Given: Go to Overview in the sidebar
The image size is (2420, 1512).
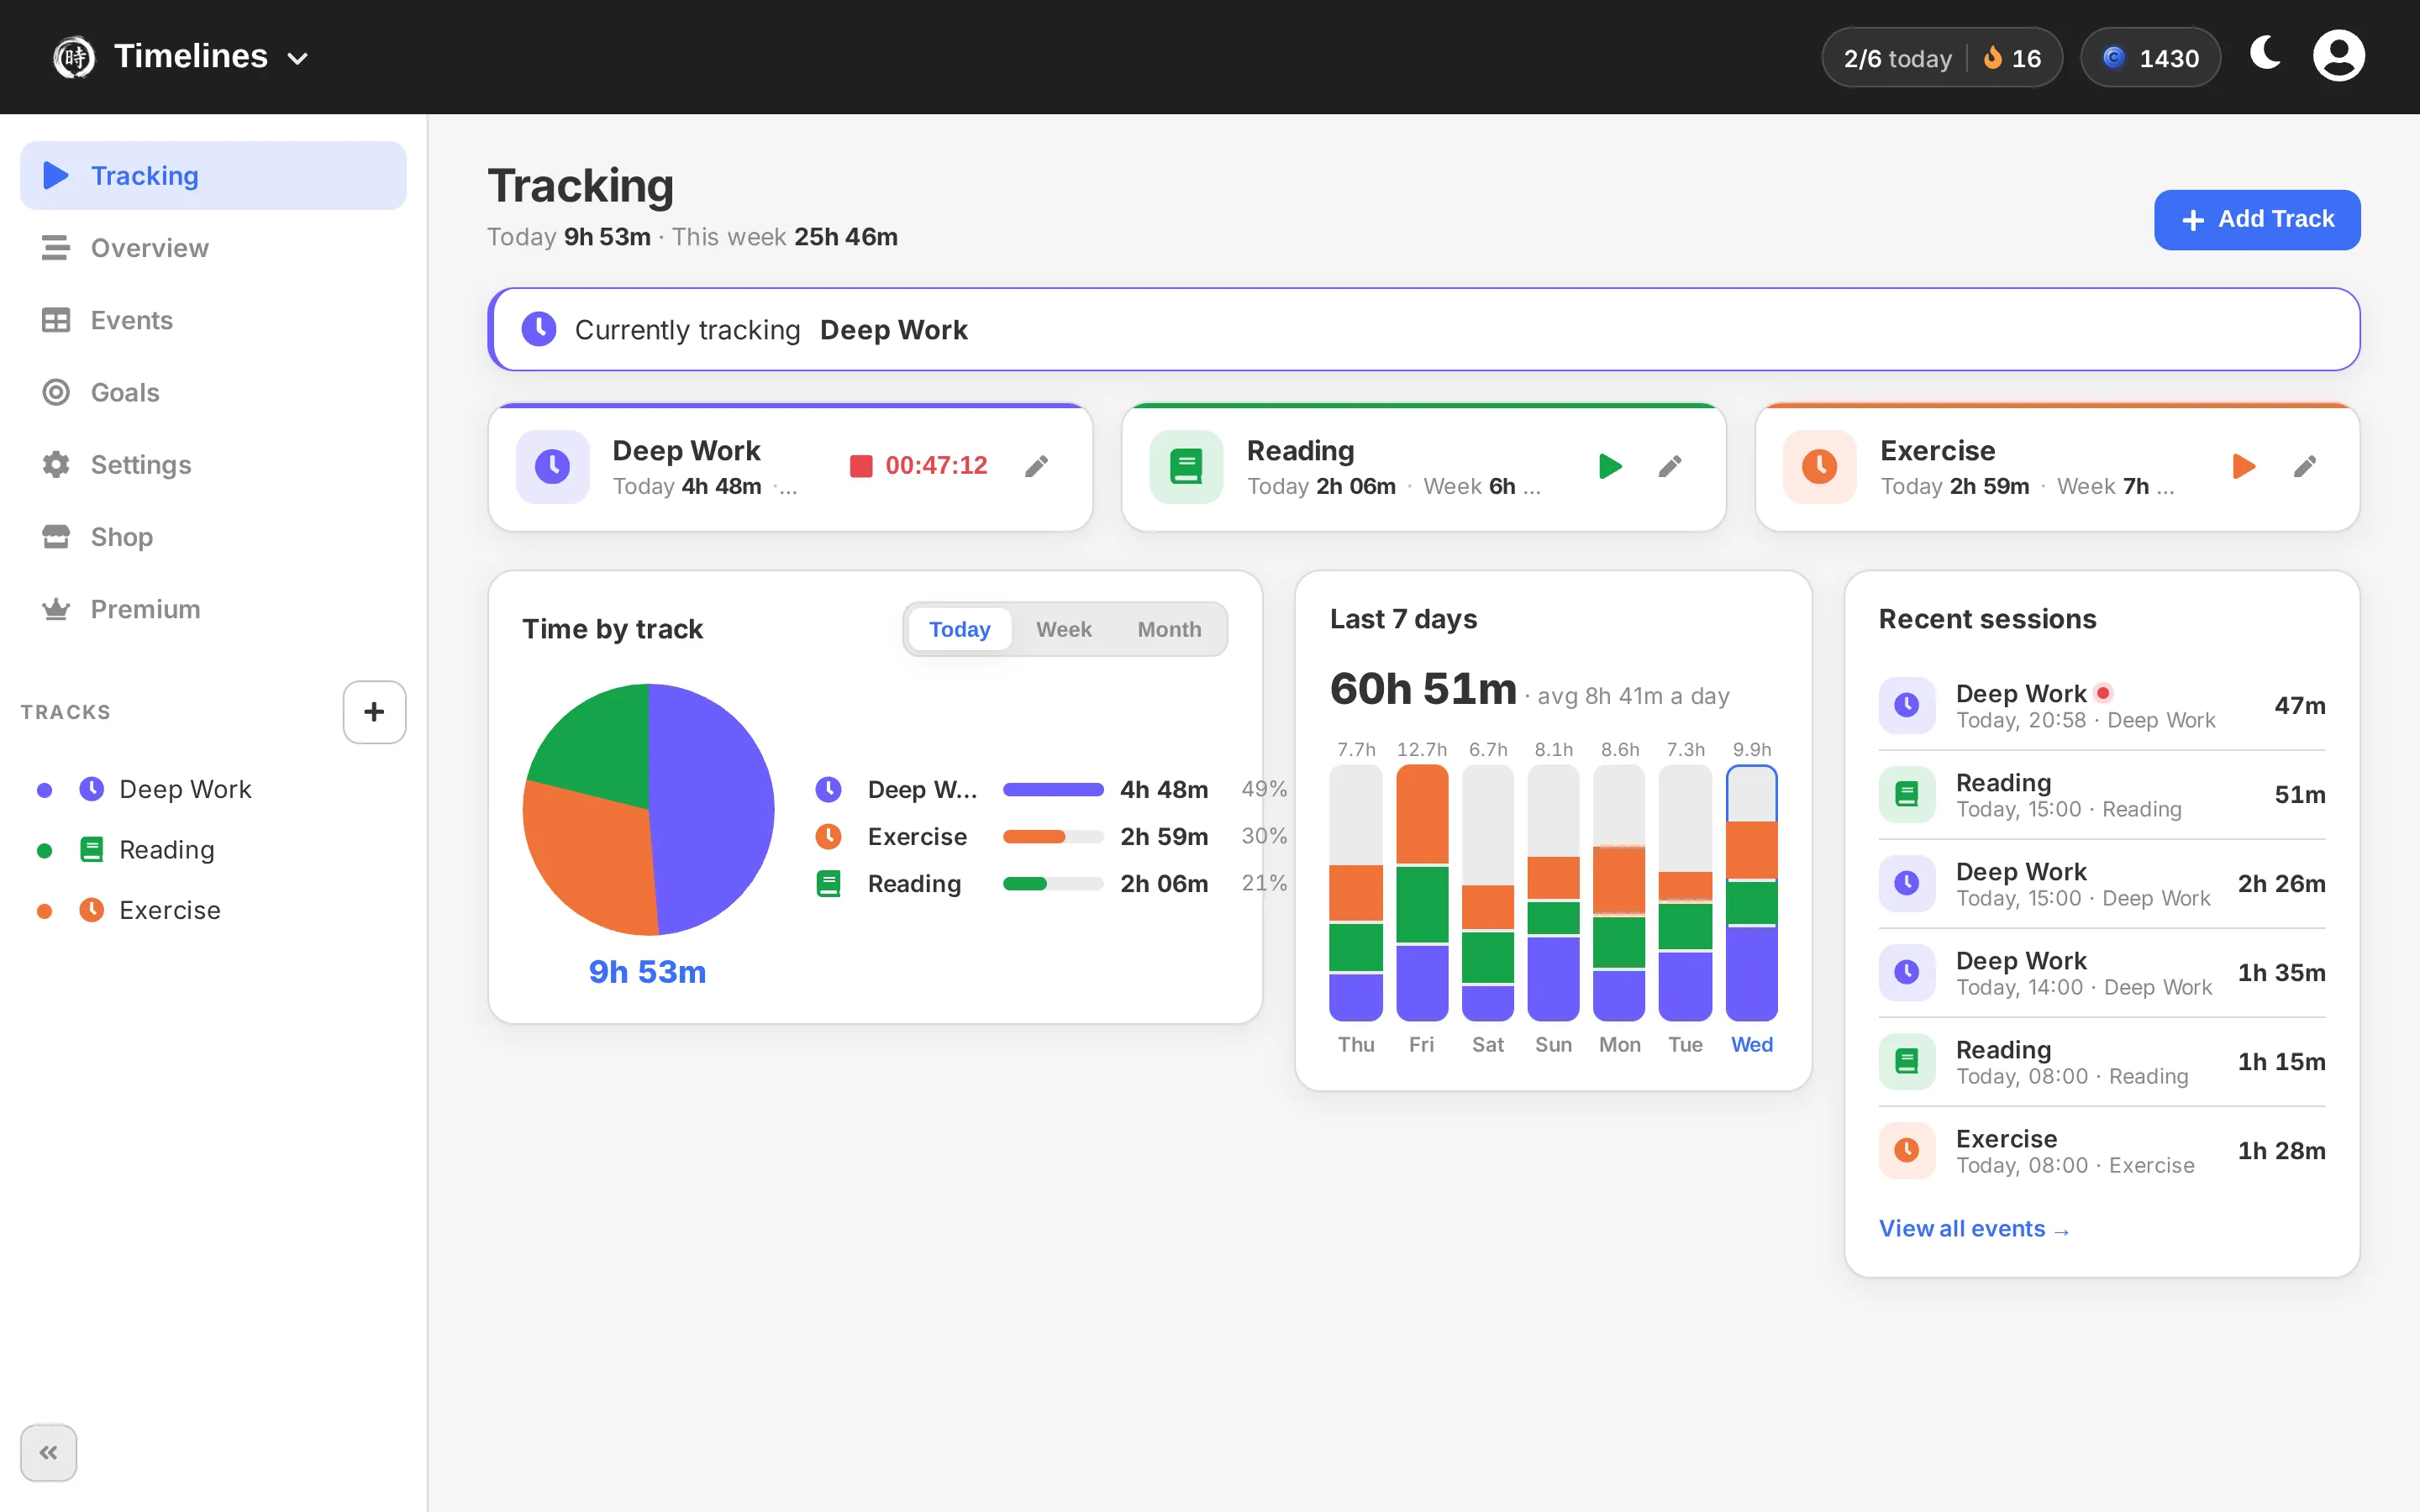Looking at the screenshot, I should [213, 248].
